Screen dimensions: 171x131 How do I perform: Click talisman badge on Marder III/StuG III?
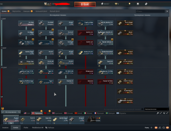112,40
